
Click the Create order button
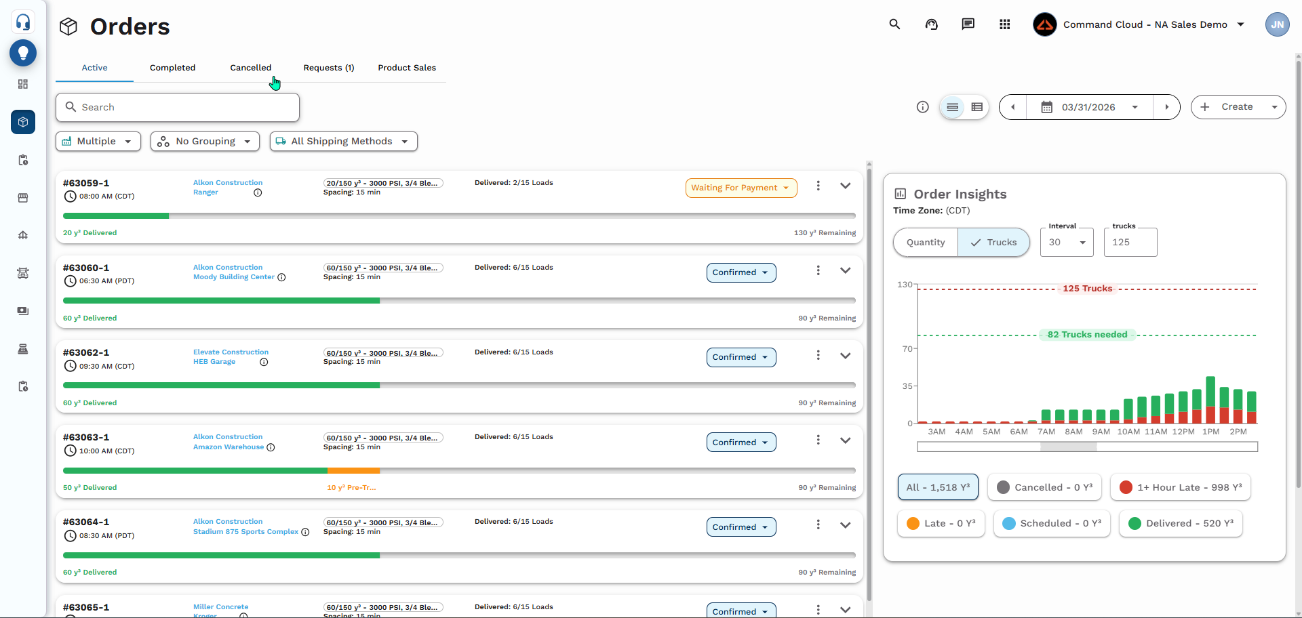pyautogui.click(x=1227, y=107)
